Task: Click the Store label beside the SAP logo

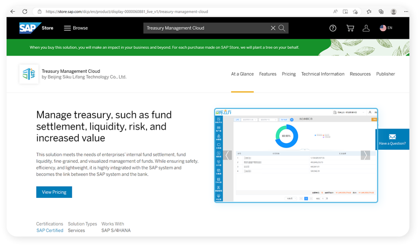Action: pos(48,28)
